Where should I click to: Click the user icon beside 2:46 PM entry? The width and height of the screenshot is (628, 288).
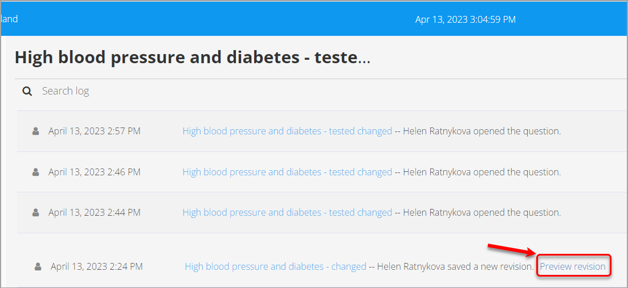click(x=36, y=172)
